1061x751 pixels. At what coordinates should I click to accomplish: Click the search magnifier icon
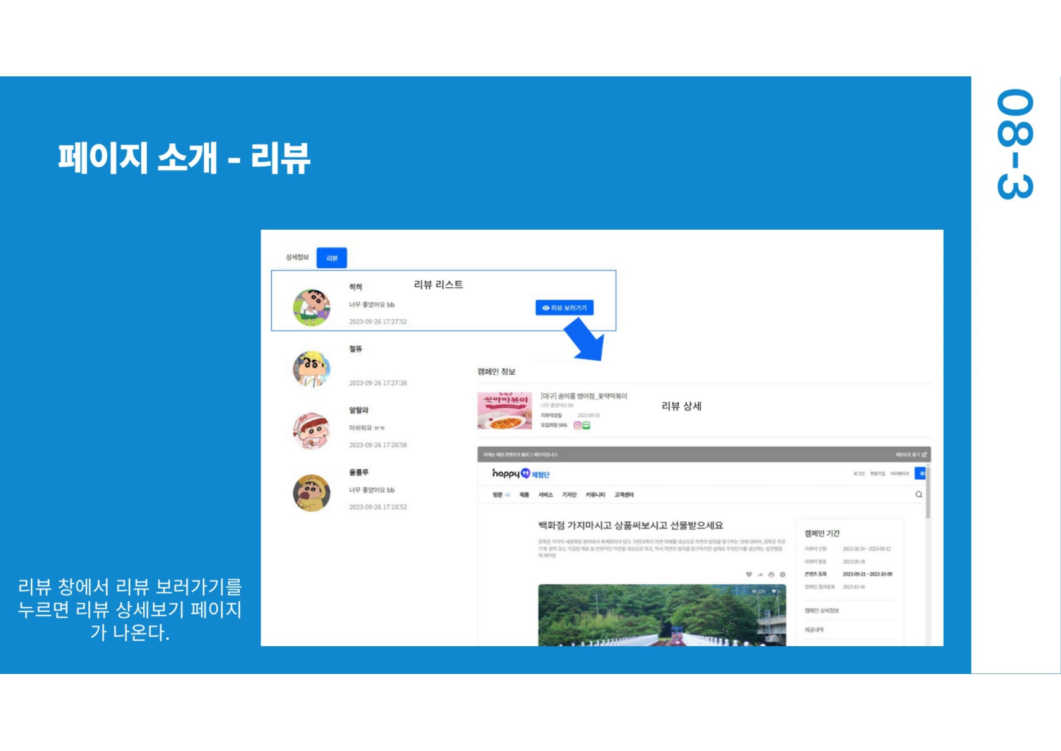click(918, 495)
